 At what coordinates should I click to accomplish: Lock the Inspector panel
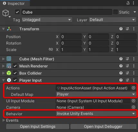[x=128, y=3]
